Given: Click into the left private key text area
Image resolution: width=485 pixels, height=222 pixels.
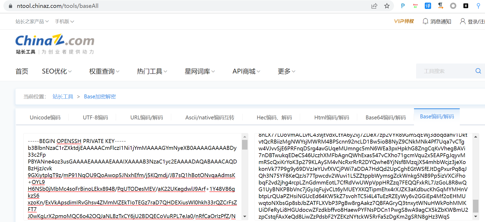Looking at the screenshot, I should pos(133,177).
